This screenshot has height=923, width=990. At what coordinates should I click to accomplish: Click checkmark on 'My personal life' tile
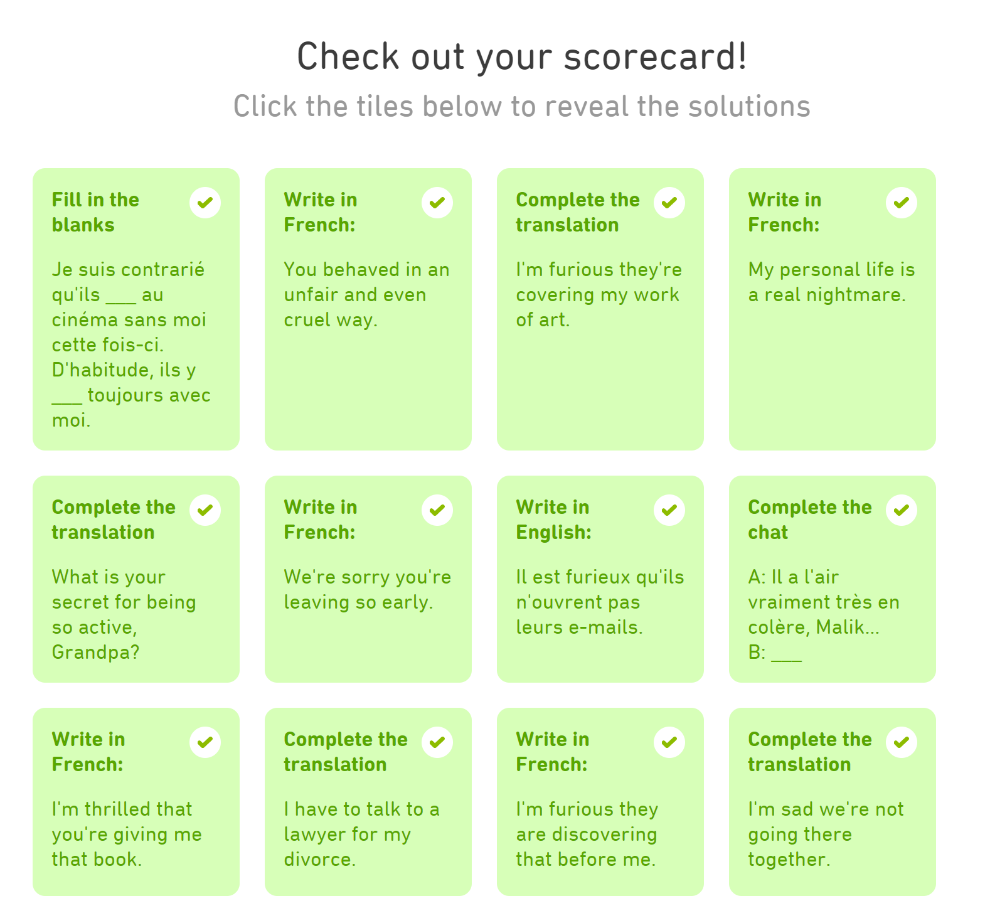pyautogui.click(x=902, y=203)
